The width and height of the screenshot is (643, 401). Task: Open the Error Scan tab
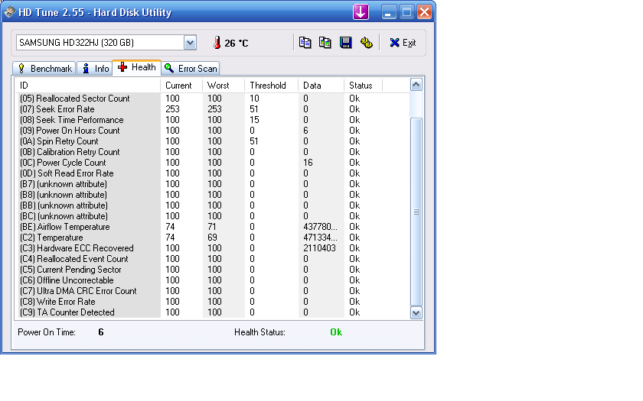pos(191,68)
